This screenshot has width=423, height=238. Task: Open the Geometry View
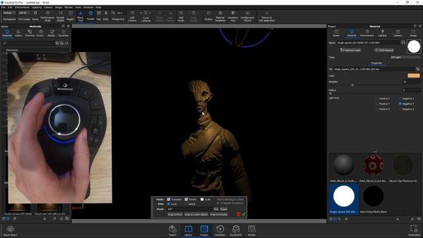(233, 16)
